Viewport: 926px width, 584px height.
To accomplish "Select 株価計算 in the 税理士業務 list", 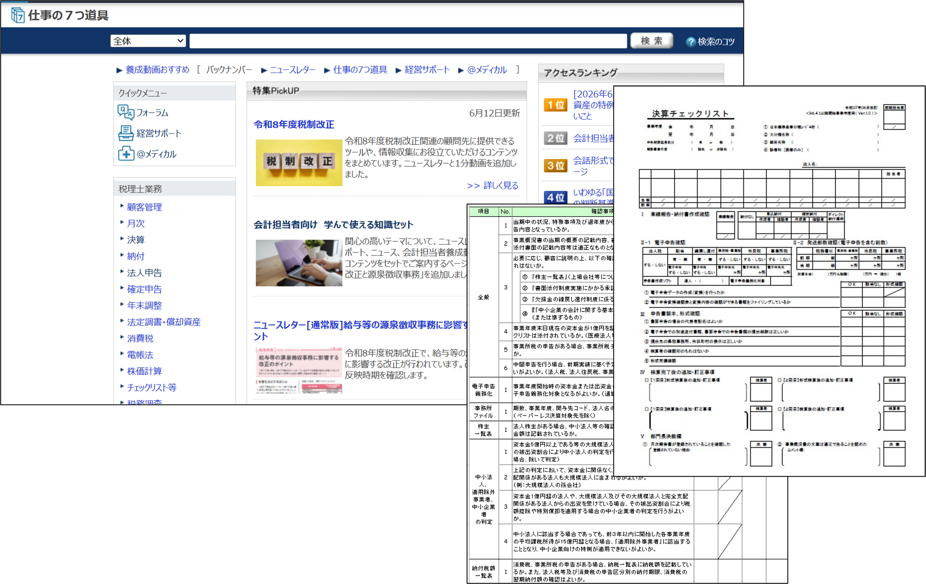I will [145, 371].
